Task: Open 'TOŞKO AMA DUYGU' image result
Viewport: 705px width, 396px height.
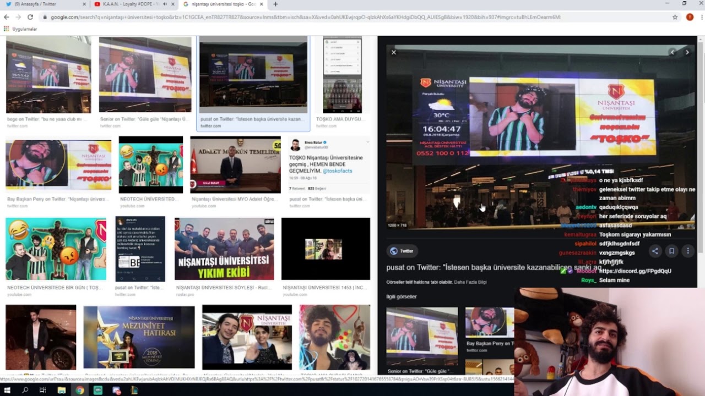Action: point(342,75)
